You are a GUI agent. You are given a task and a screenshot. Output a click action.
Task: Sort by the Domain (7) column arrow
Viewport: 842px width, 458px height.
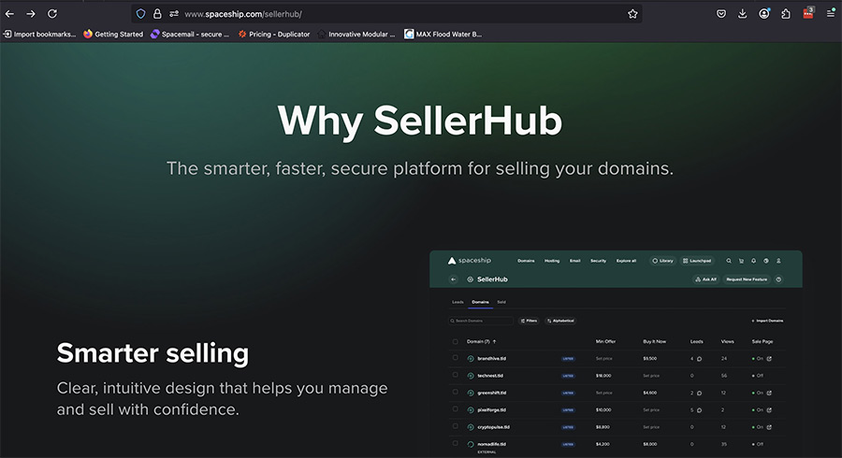495,341
